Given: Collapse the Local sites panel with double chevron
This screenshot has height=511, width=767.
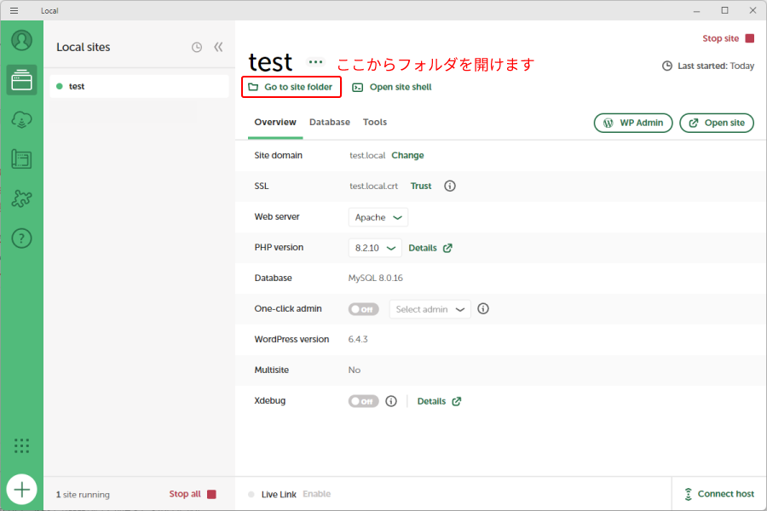Looking at the screenshot, I should [218, 47].
